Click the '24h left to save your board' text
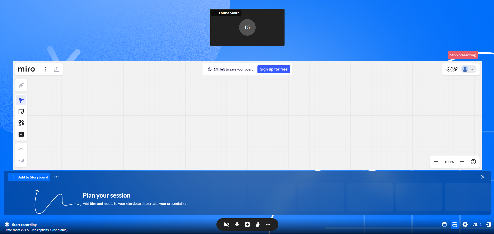 pos(234,69)
